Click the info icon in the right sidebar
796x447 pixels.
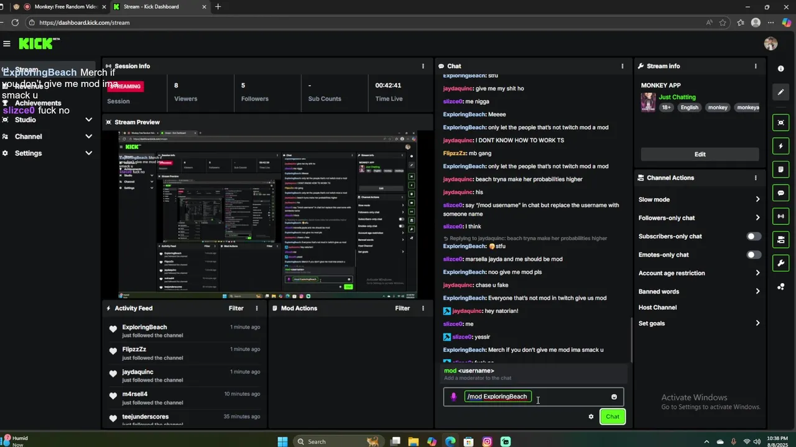pyautogui.click(x=781, y=69)
